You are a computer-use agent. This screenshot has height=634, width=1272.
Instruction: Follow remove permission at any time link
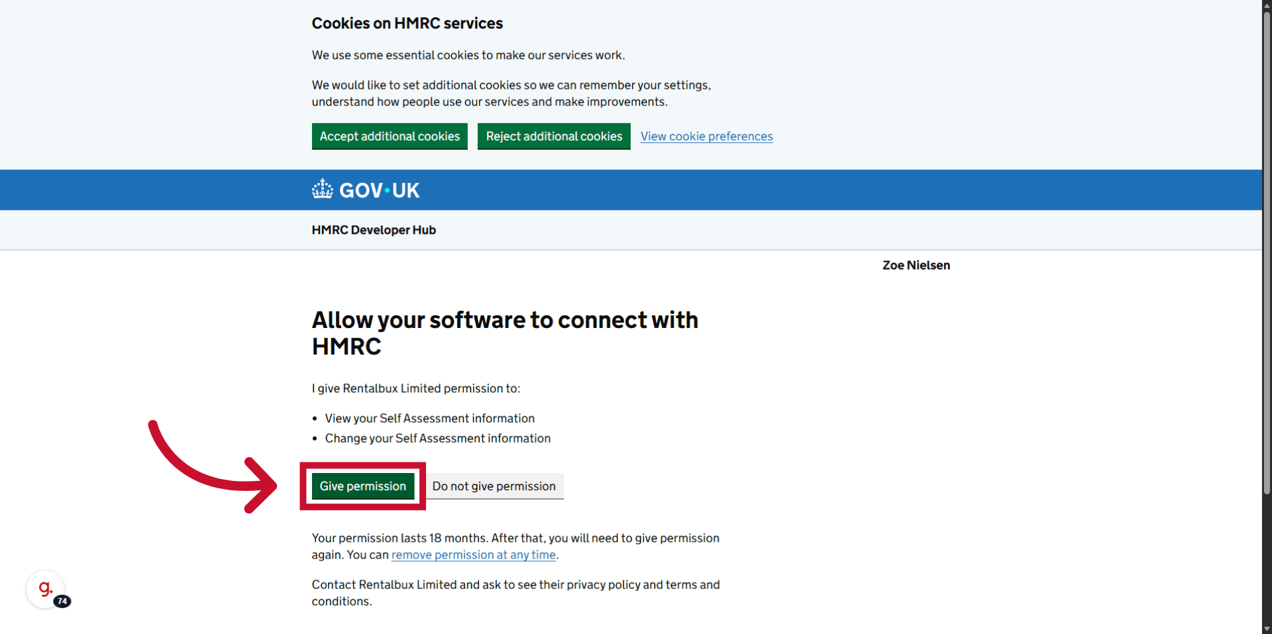click(474, 555)
